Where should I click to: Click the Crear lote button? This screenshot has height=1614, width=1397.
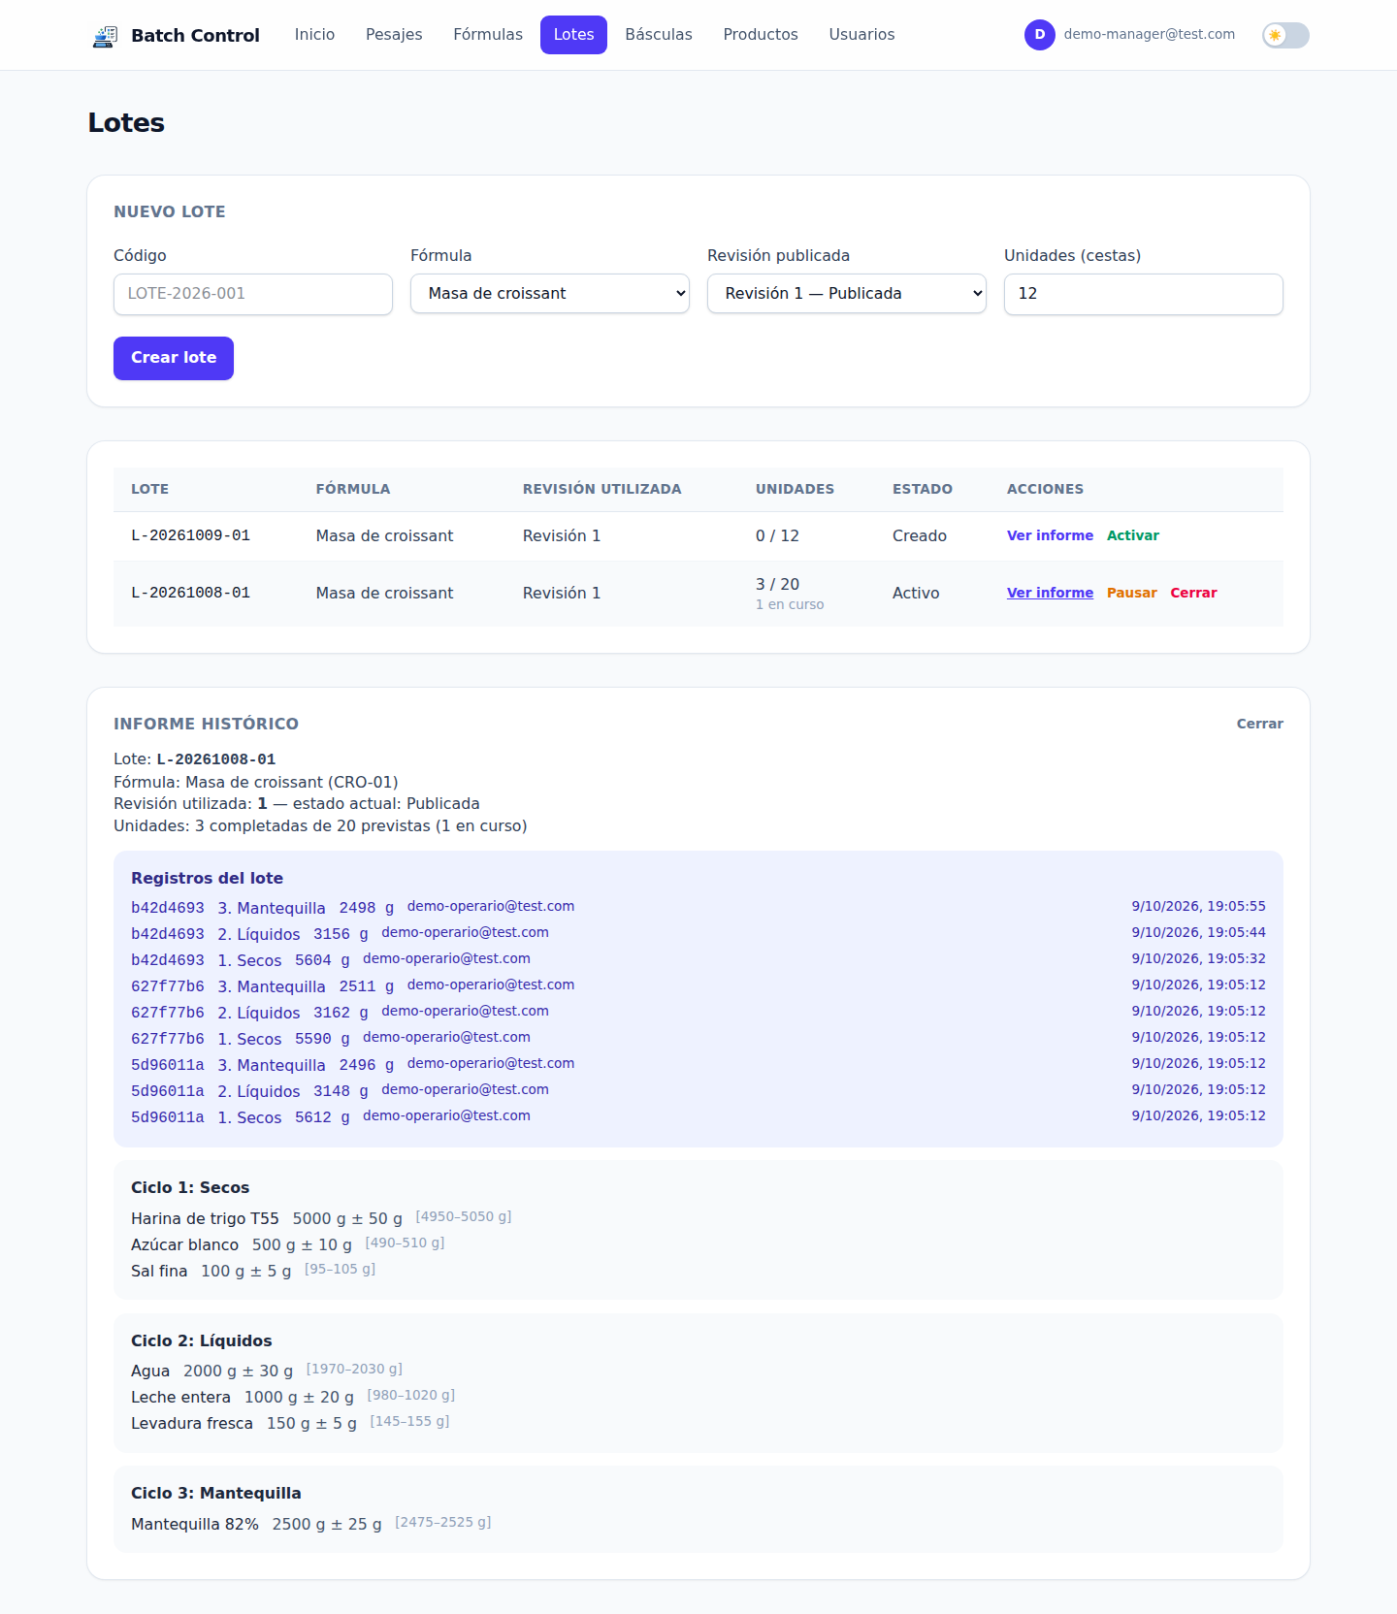click(174, 358)
